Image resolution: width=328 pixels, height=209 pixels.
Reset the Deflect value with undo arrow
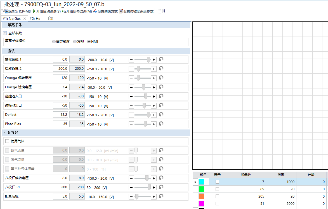(161, 114)
